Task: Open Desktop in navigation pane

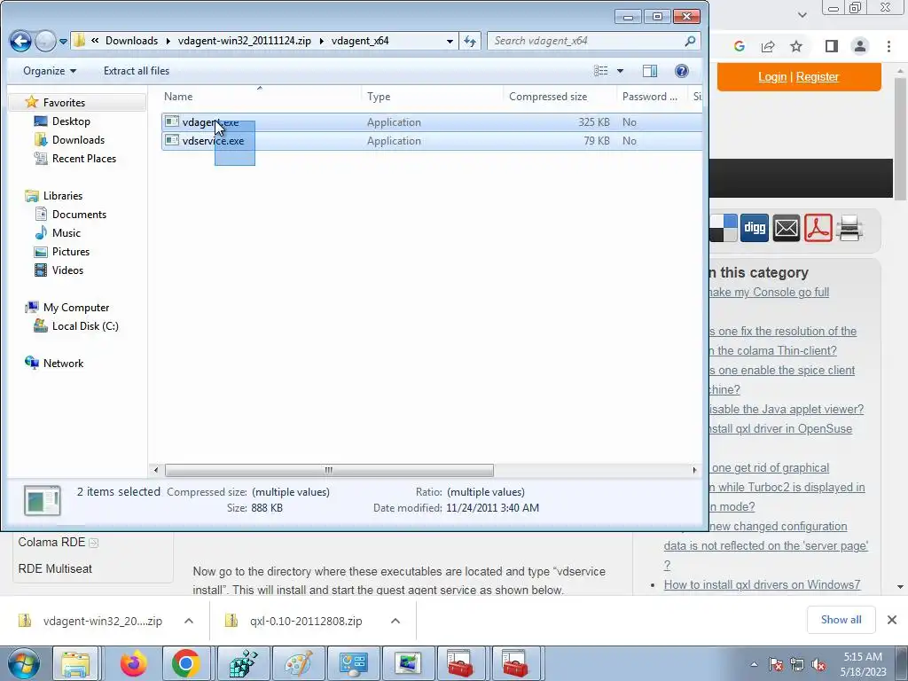Action: click(71, 121)
